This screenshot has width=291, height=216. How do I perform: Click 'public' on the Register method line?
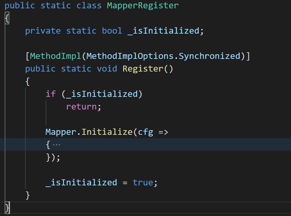click(x=40, y=69)
